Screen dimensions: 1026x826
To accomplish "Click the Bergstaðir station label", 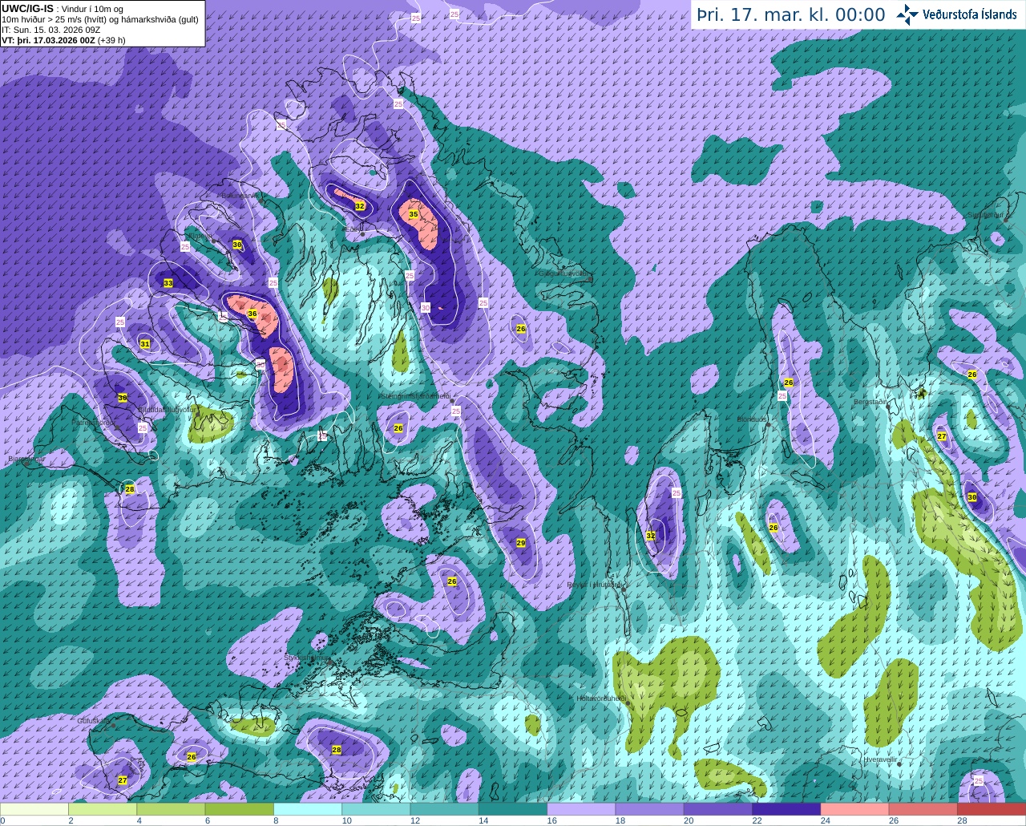I will click(870, 401).
